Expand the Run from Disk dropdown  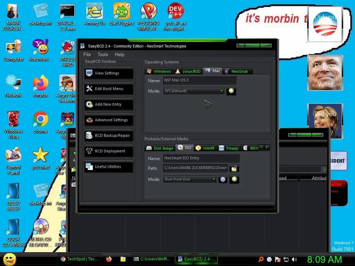190,179
